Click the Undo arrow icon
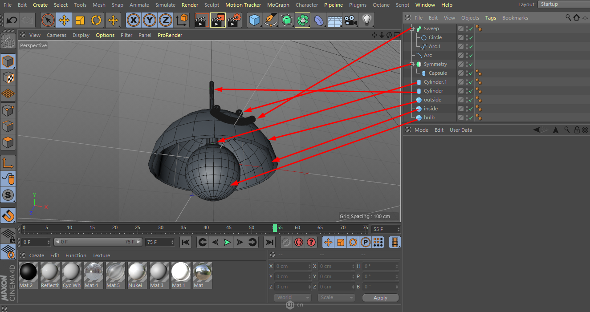The width and height of the screenshot is (590, 312). click(12, 20)
